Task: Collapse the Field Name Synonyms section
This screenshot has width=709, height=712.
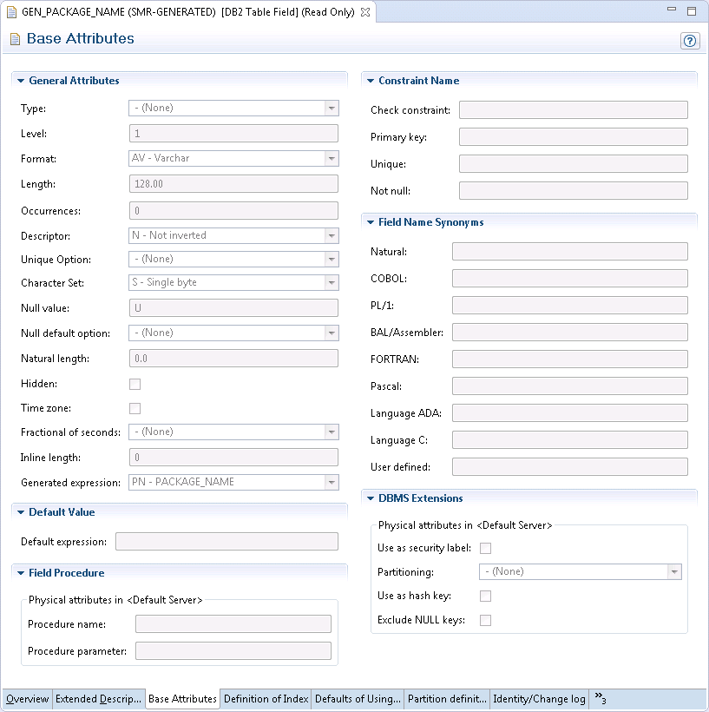Action: coord(371,222)
